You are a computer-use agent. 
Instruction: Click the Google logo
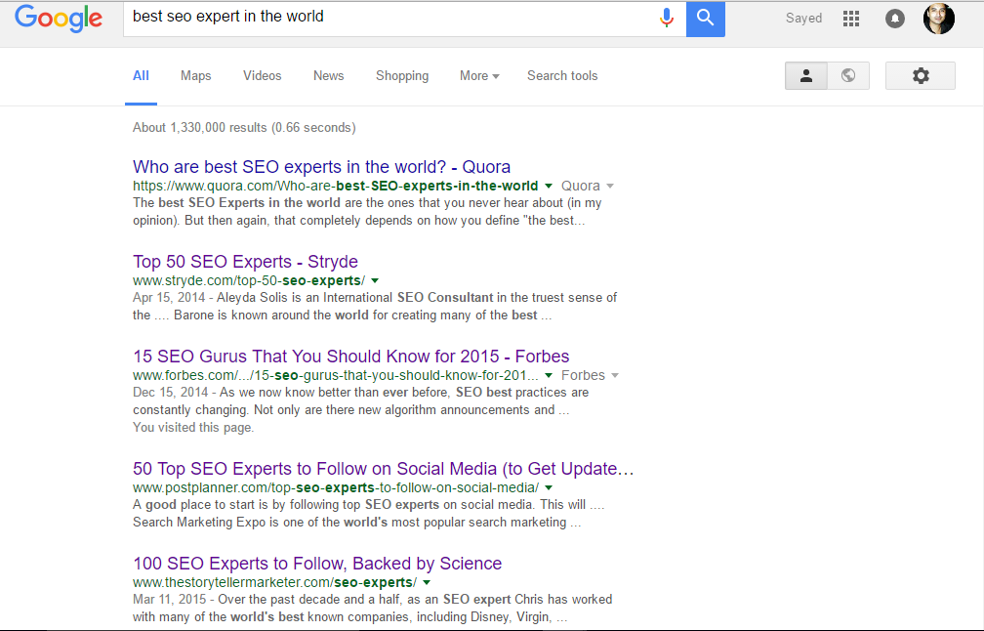point(59,19)
